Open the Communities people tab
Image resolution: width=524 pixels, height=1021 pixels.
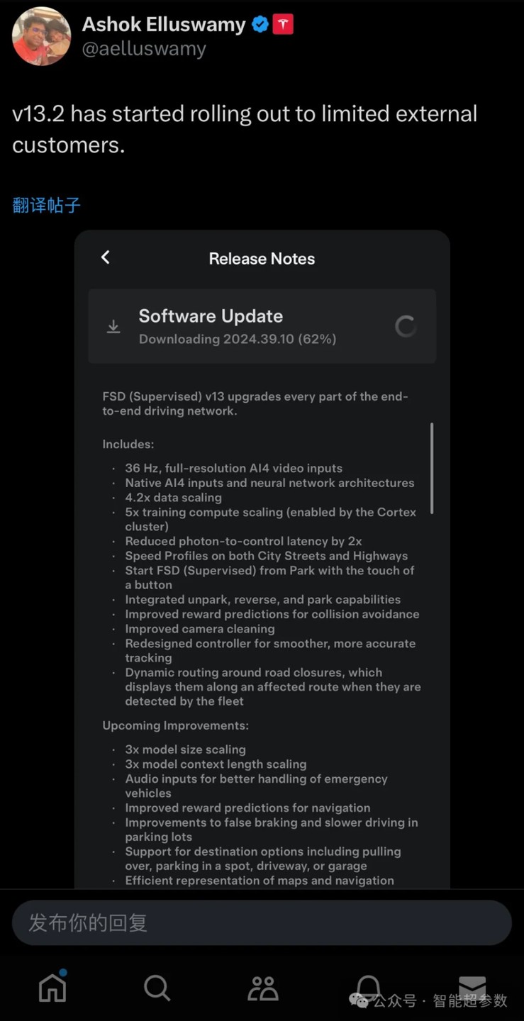pyautogui.click(x=262, y=988)
